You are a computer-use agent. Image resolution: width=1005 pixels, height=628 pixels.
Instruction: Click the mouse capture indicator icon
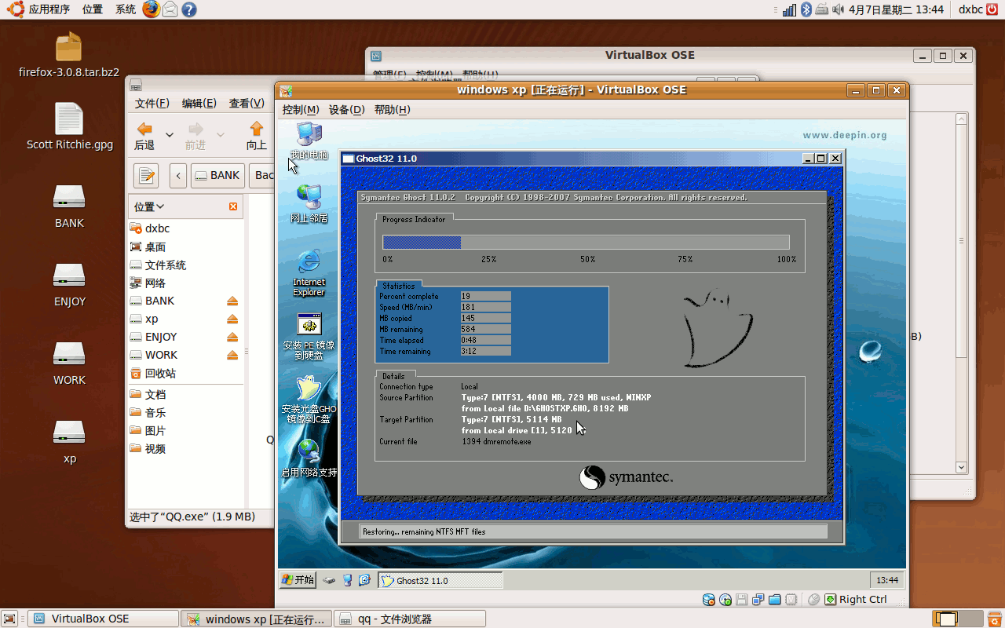[814, 600]
